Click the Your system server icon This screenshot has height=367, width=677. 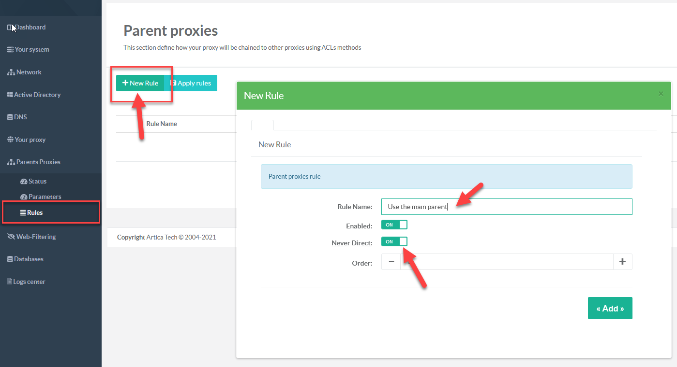10,50
